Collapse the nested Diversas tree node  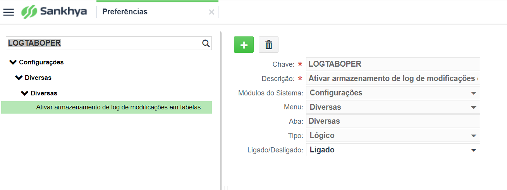[x=25, y=93]
